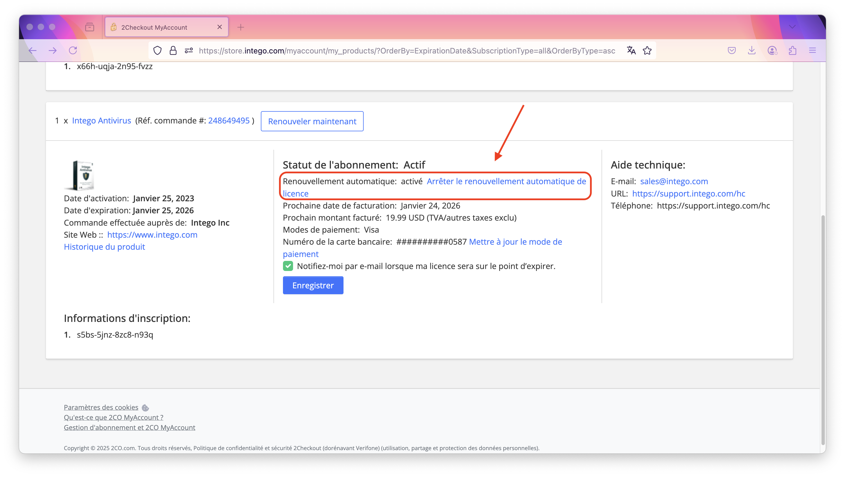This screenshot has width=845, height=477.
Task: Select the 2Checkout MyAccount tab
Action: pos(167,27)
